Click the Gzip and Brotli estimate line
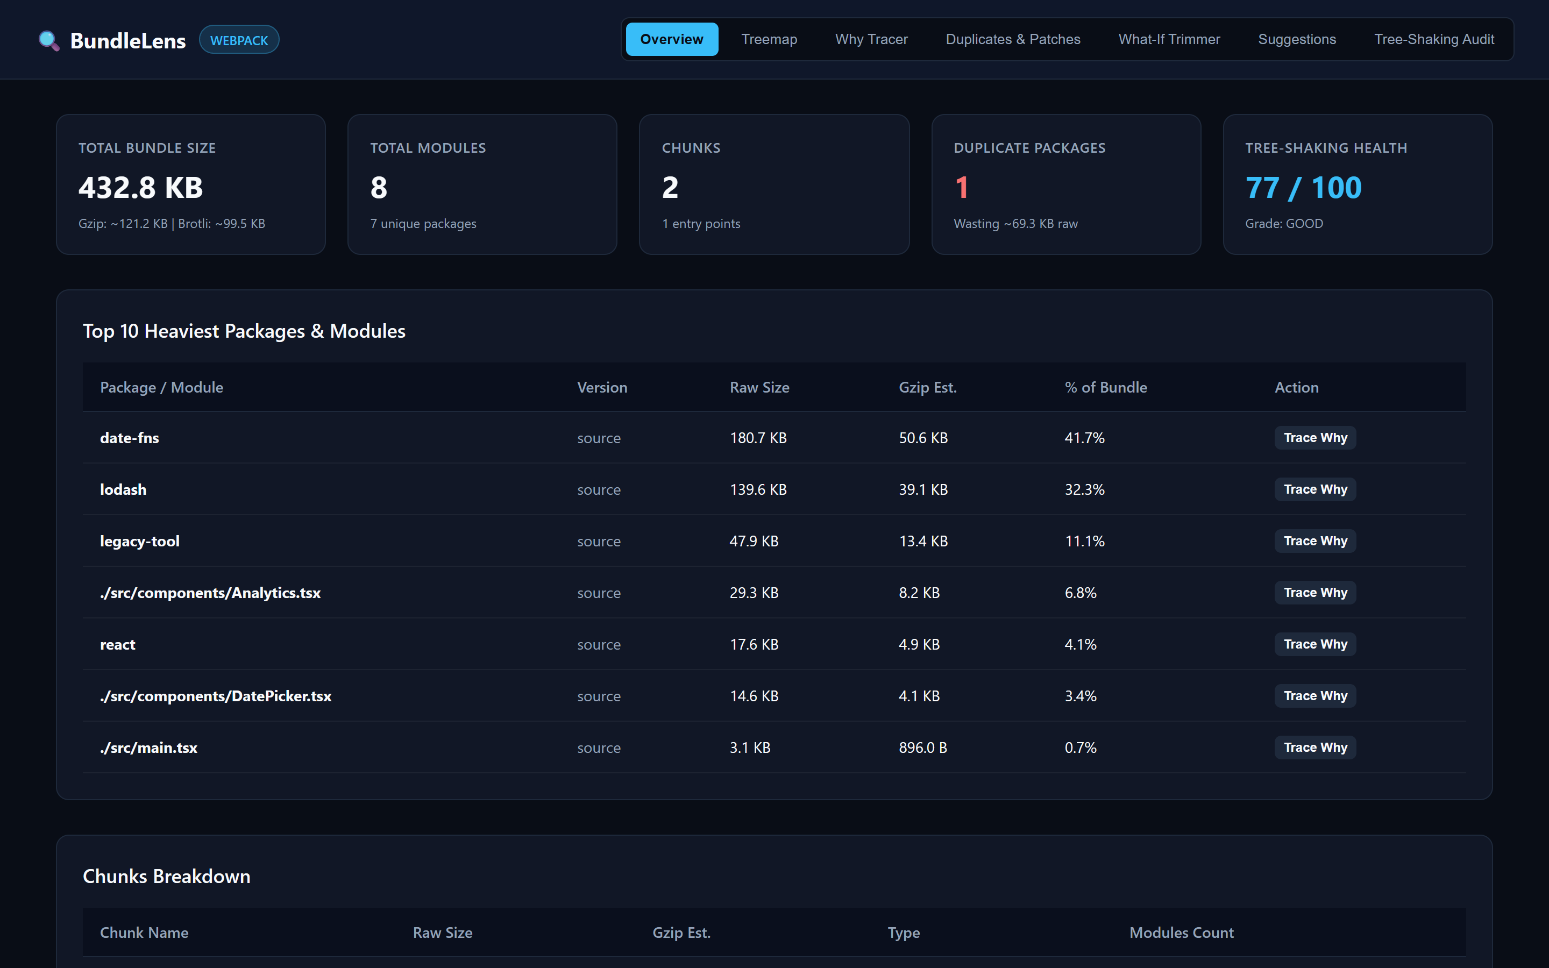Screen dimensions: 1549x968 pos(172,223)
